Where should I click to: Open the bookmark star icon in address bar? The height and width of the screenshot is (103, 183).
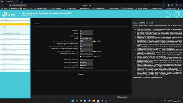pos(163,5)
